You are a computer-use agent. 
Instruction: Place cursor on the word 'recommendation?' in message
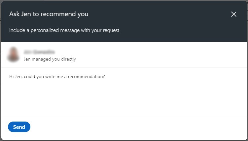pyautogui.click(x=87, y=77)
